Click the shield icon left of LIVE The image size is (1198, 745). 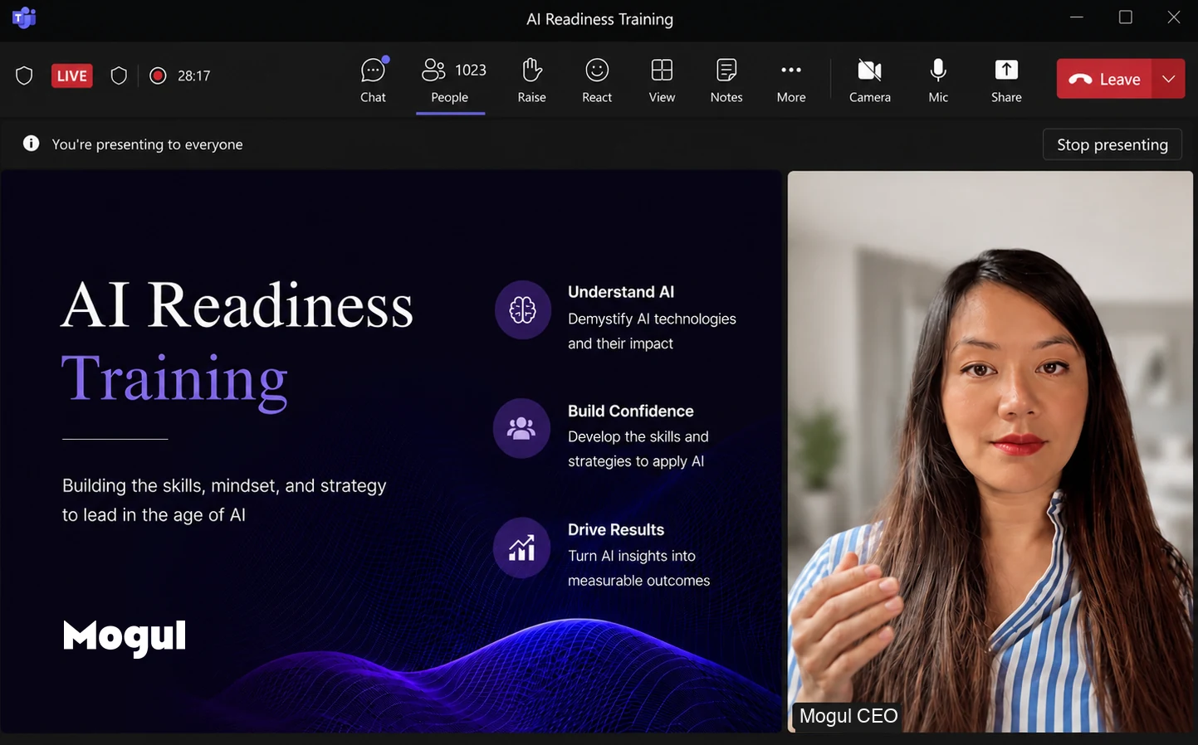(24, 75)
